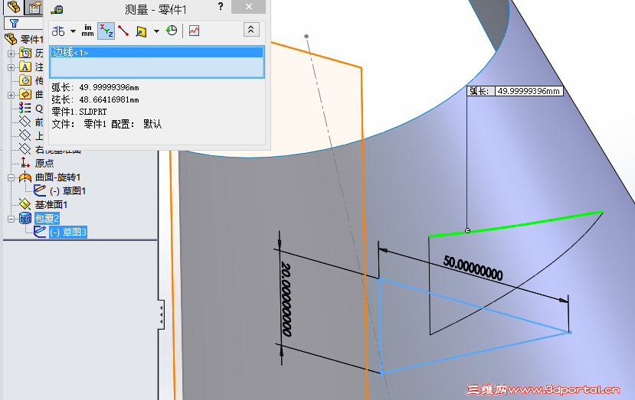Select the Top plane (上) icon

[x=25, y=135]
